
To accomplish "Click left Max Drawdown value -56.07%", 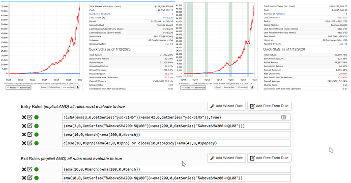I will tap(168, 74).
